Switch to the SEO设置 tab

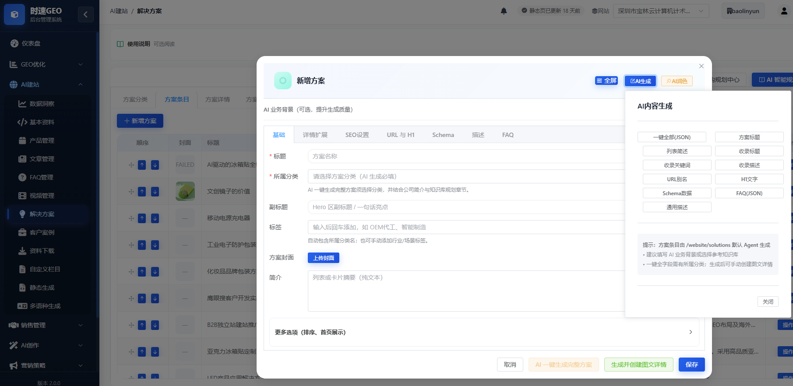pyautogui.click(x=357, y=135)
